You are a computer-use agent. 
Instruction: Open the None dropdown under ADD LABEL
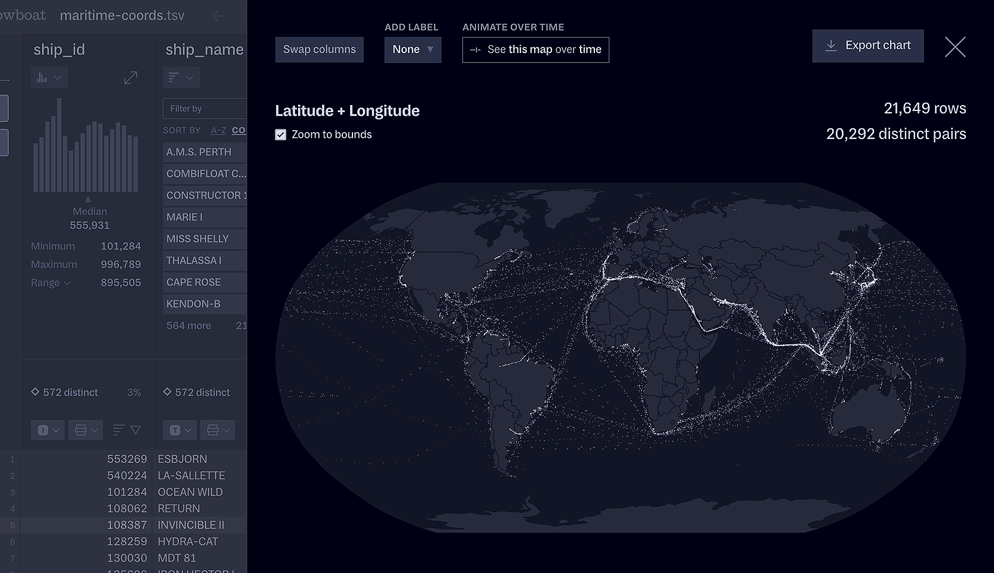pos(412,50)
